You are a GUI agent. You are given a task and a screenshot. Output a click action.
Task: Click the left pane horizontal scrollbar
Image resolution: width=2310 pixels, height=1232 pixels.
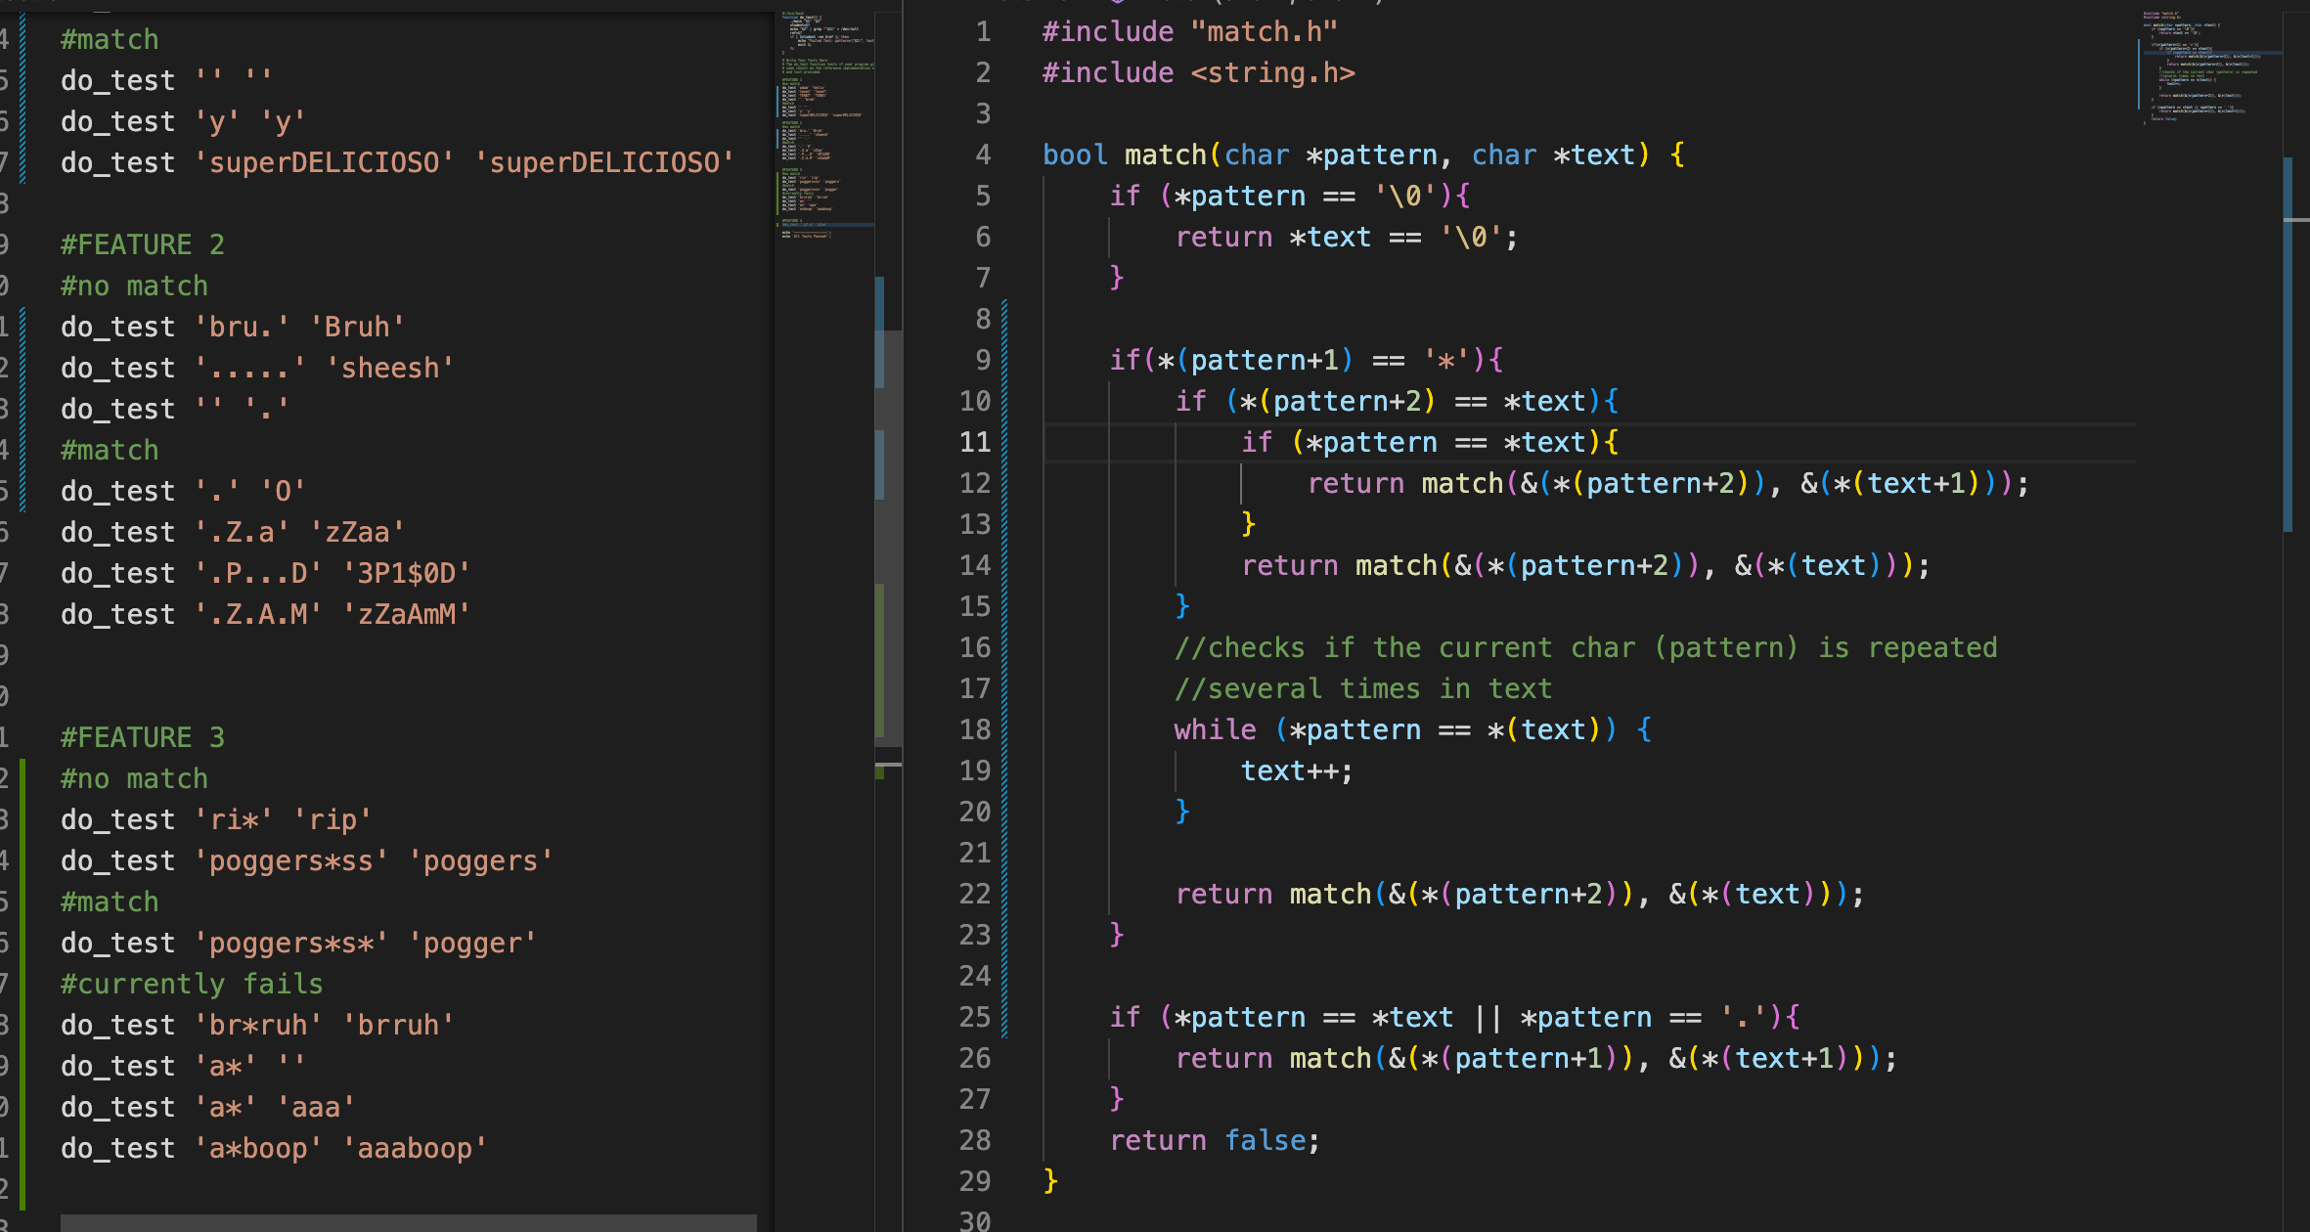[x=408, y=1222]
